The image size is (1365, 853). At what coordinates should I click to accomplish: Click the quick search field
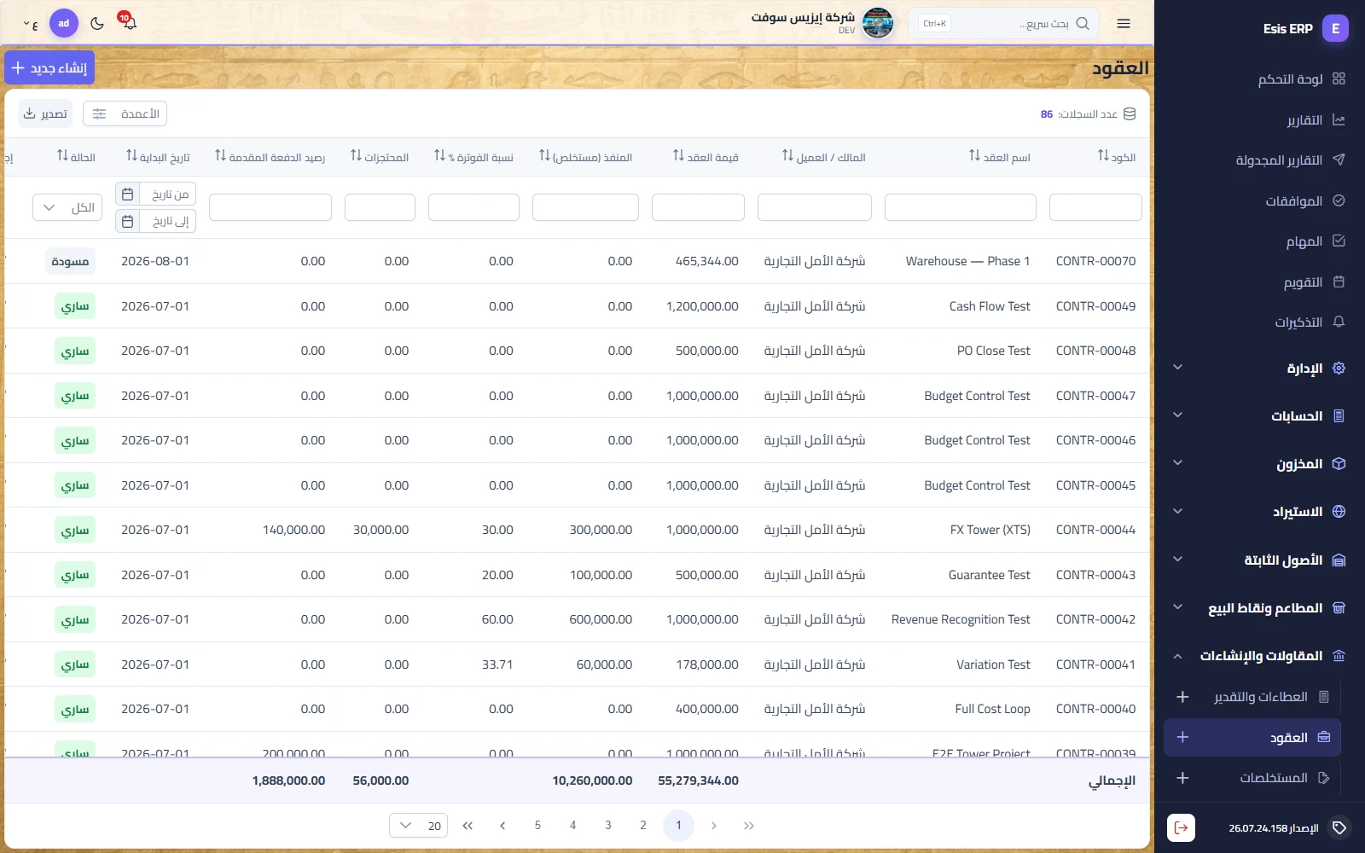[1004, 24]
